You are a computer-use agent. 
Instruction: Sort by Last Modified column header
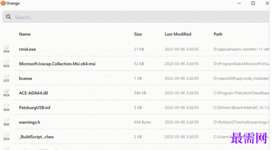click(x=178, y=34)
